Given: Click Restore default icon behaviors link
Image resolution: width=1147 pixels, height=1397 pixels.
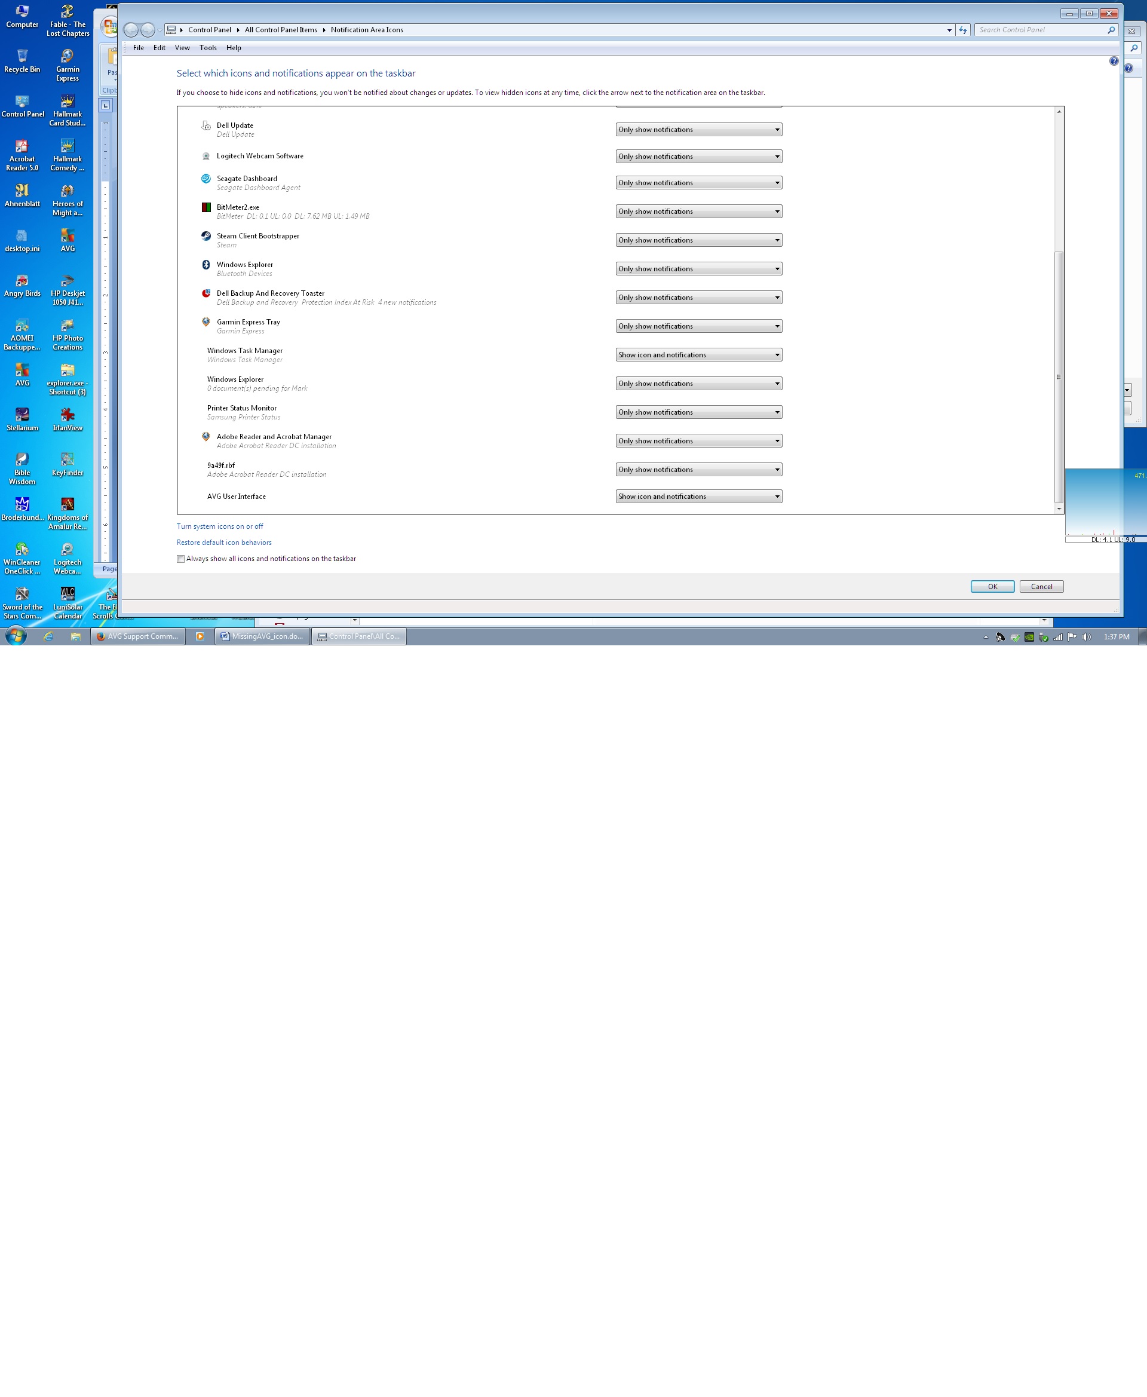Looking at the screenshot, I should tap(223, 543).
